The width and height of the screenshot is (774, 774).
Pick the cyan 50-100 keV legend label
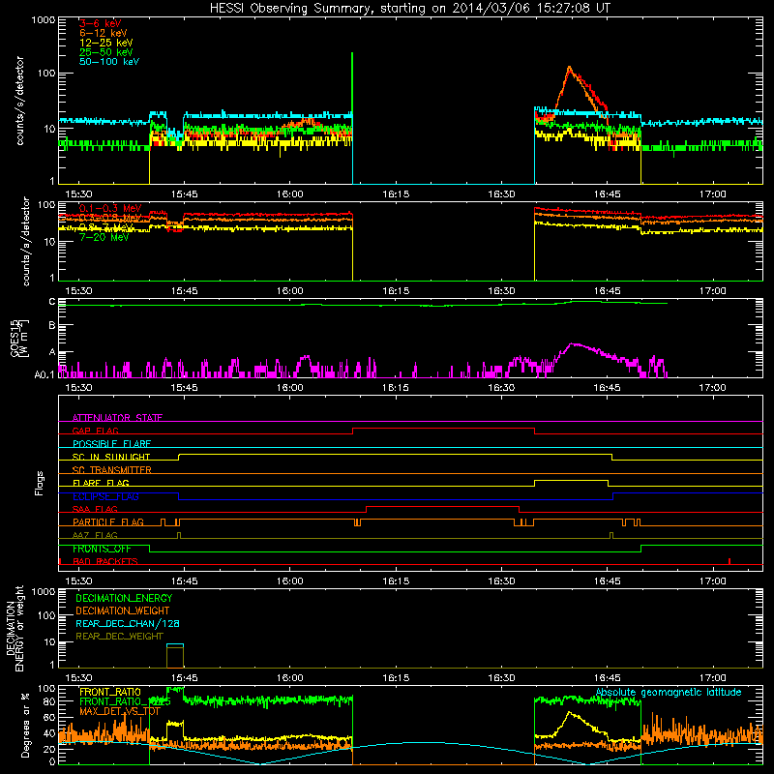[109, 62]
